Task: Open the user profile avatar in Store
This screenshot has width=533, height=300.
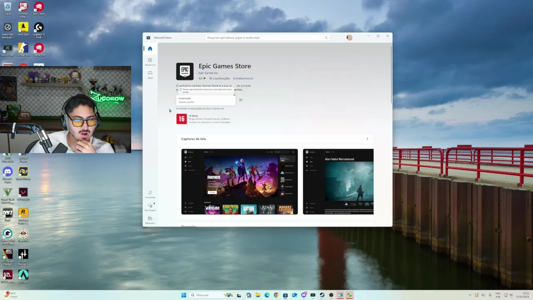Action: pos(349,37)
